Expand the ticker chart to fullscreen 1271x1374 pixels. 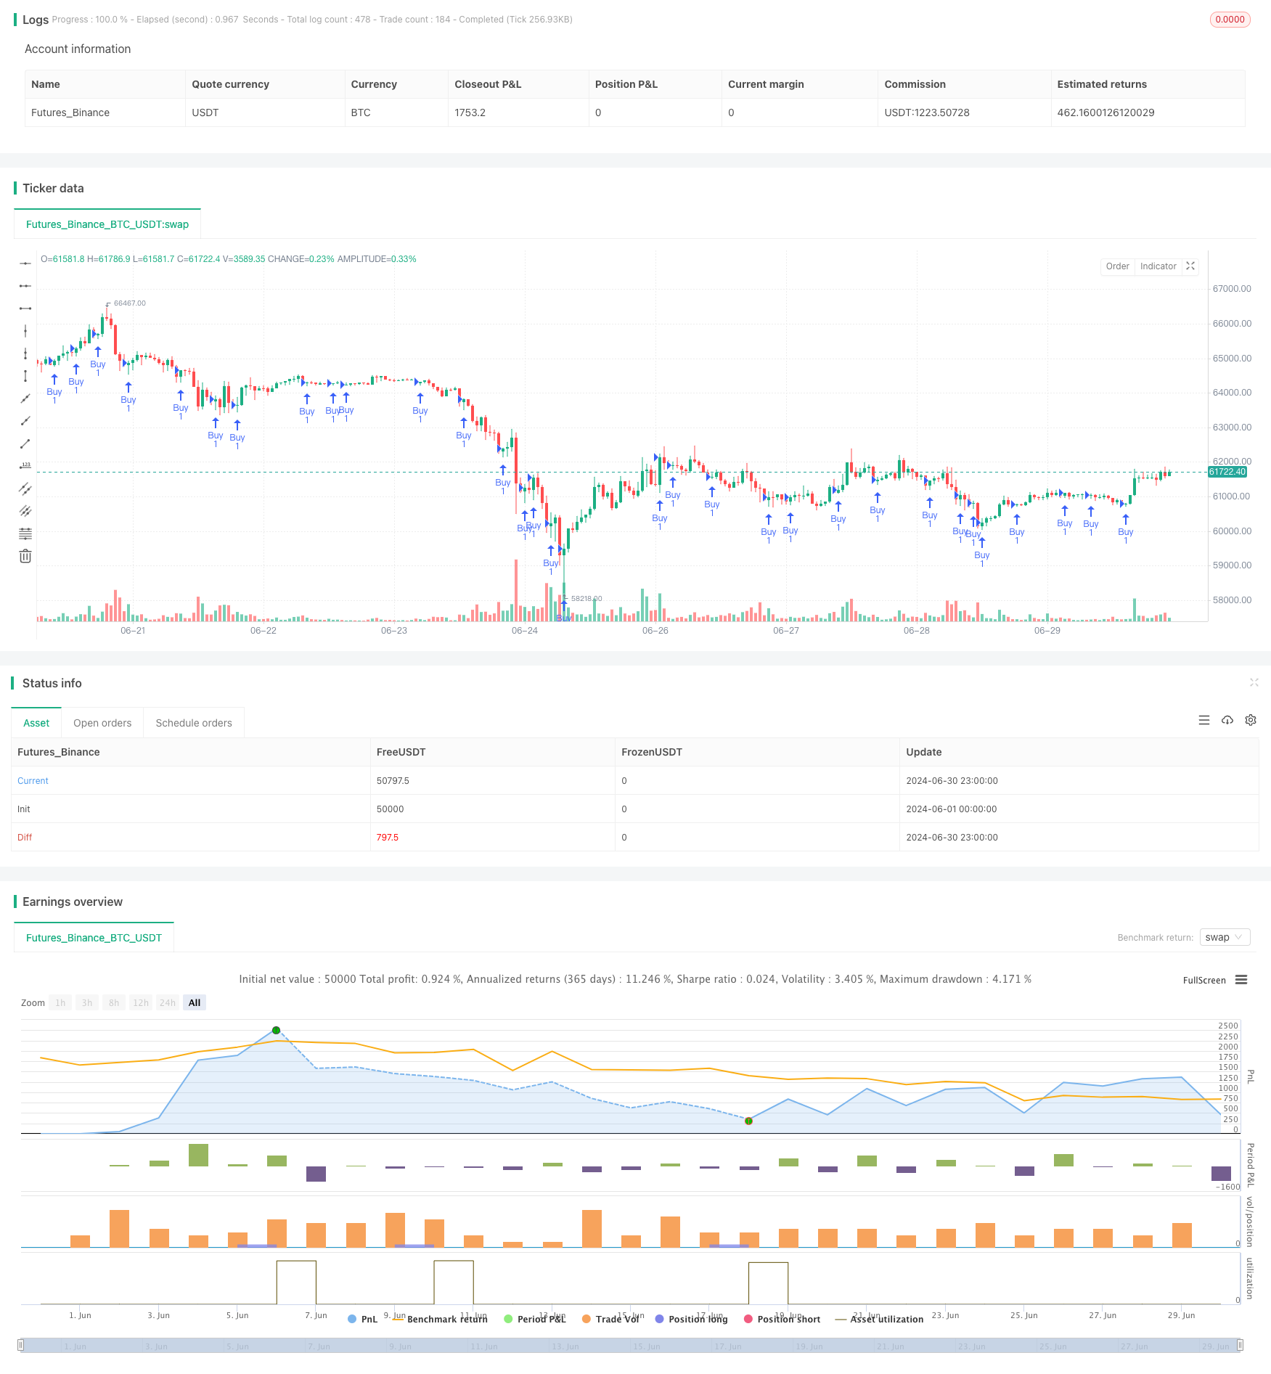coord(1190,266)
